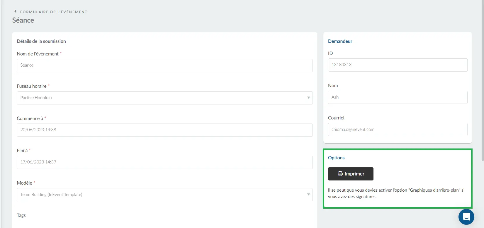
Task: Click the Détails de la soumission heading
Action: [41, 41]
